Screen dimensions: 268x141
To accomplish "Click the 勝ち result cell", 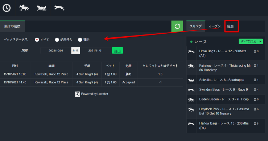I will [x=128, y=74].
